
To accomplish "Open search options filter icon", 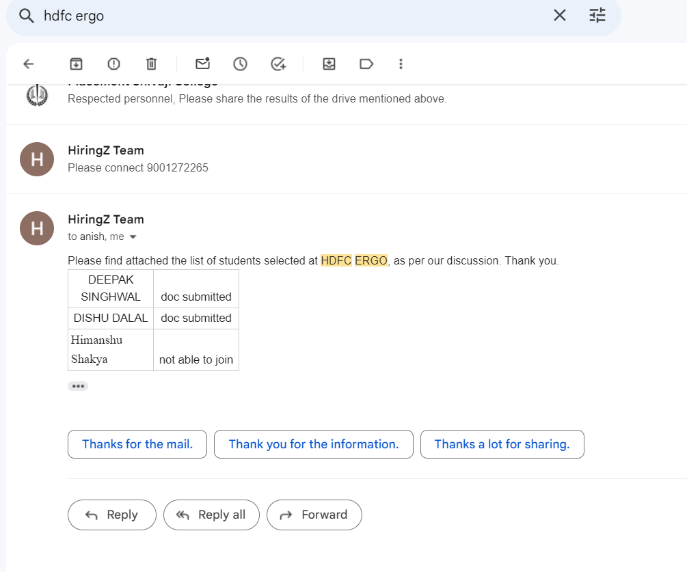I will 597,15.
